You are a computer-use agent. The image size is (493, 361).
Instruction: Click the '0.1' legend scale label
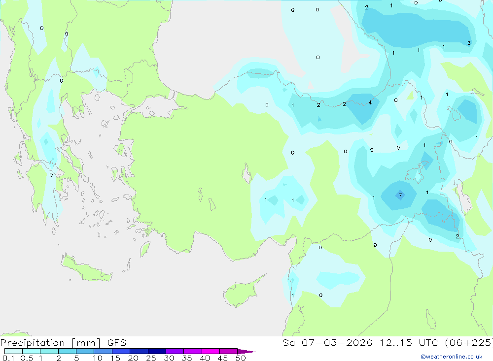8,358
